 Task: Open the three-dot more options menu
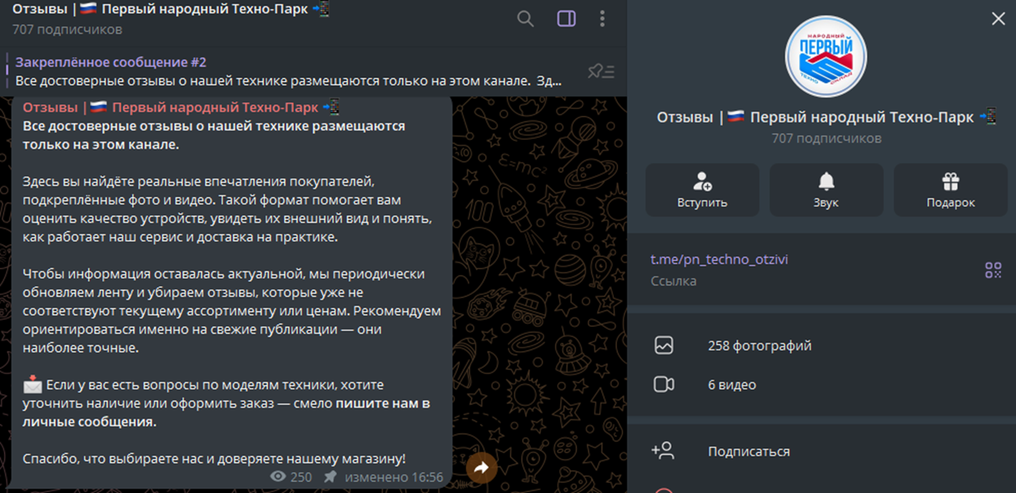pyautogui.click(x=602, y=18)
